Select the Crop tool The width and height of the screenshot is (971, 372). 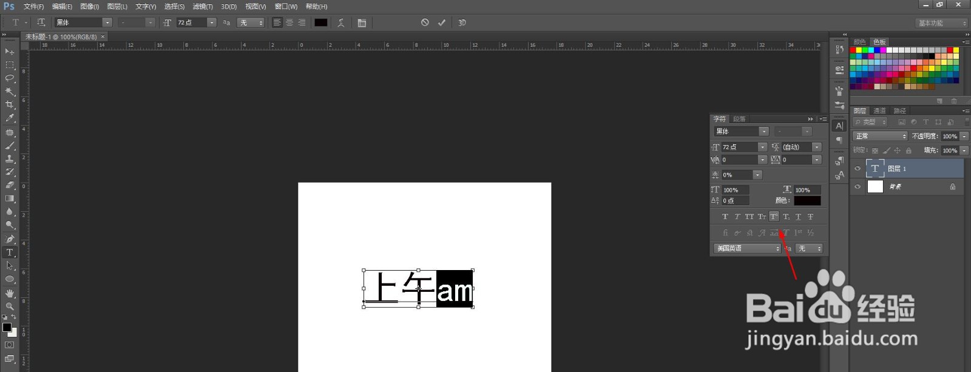pyautogui.click(x=9, y=105)
